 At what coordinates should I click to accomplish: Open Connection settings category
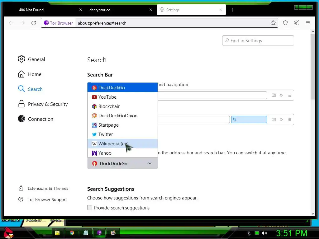[x=36, y=119]
